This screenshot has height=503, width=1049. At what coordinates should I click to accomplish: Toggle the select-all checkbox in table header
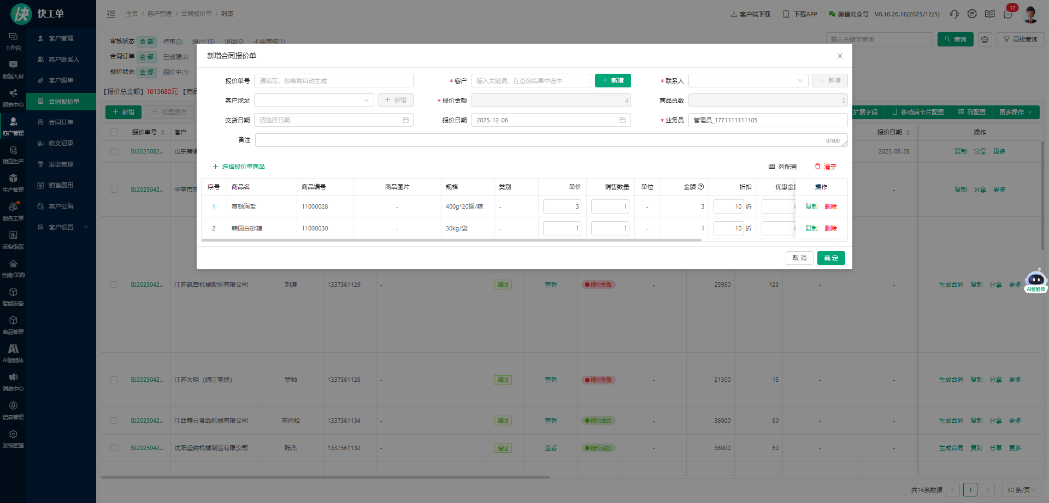(x=114, y=132)
